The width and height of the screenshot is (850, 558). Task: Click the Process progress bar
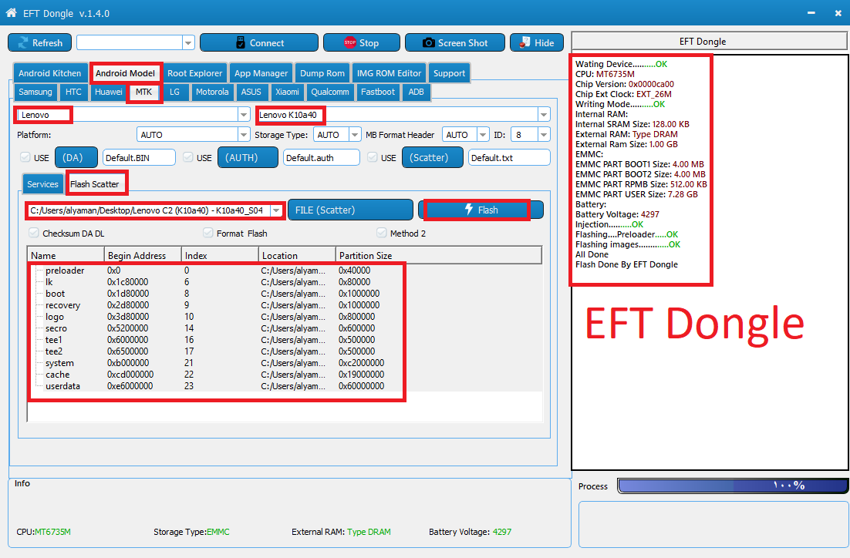(732, 486)
